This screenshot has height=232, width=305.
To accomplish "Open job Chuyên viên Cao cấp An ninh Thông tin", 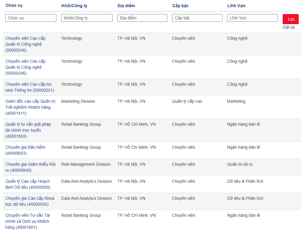I will (29, 87).
